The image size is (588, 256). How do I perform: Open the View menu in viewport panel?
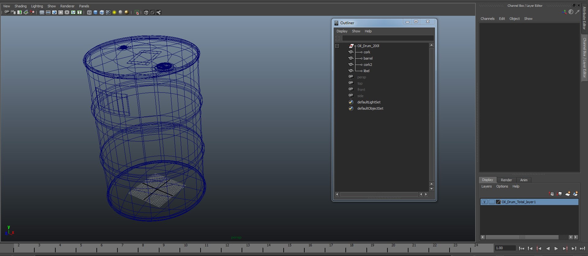click(x=6, y=6)
